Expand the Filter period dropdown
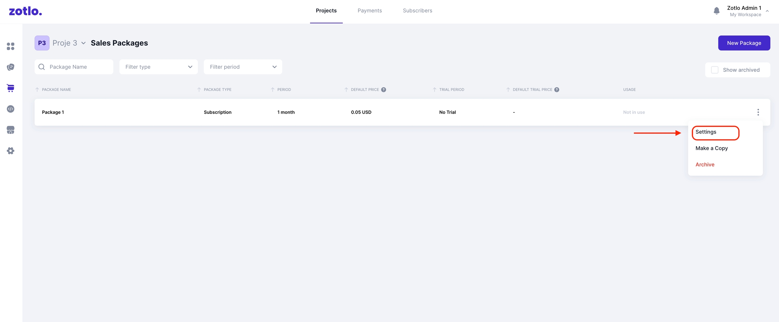The image size is (779, 322). [243, 67]
